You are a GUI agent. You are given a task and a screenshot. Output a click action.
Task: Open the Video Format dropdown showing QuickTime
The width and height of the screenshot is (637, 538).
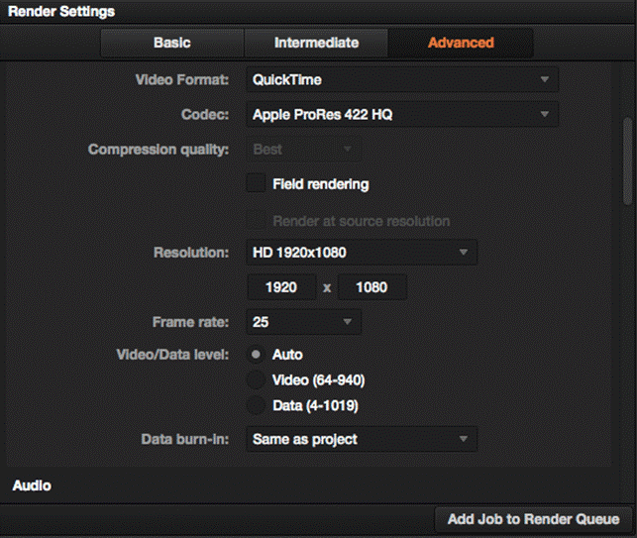point(401,79)
